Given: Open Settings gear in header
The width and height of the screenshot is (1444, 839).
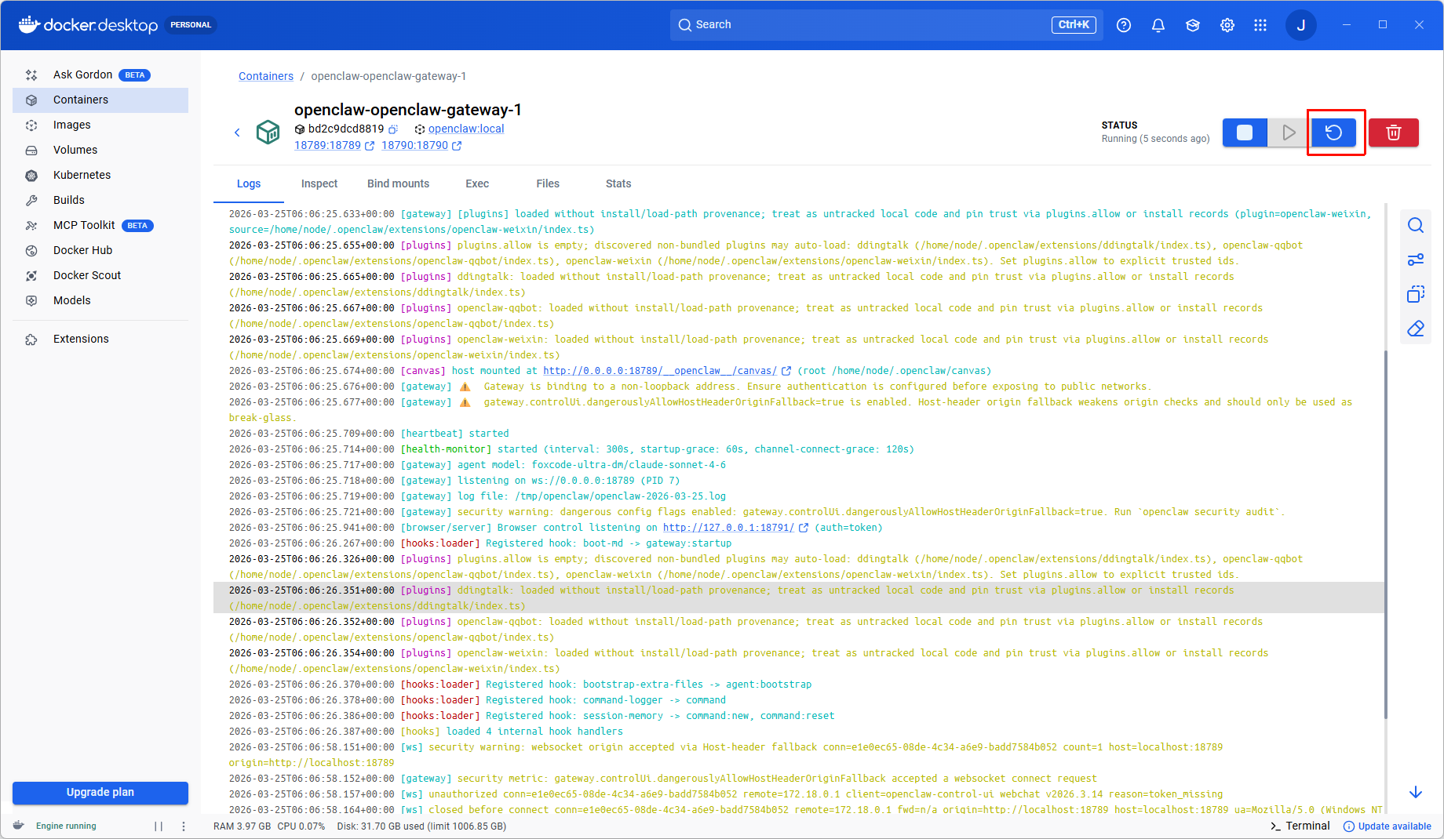Looking at the screenshot, I should pos(1227,25).
